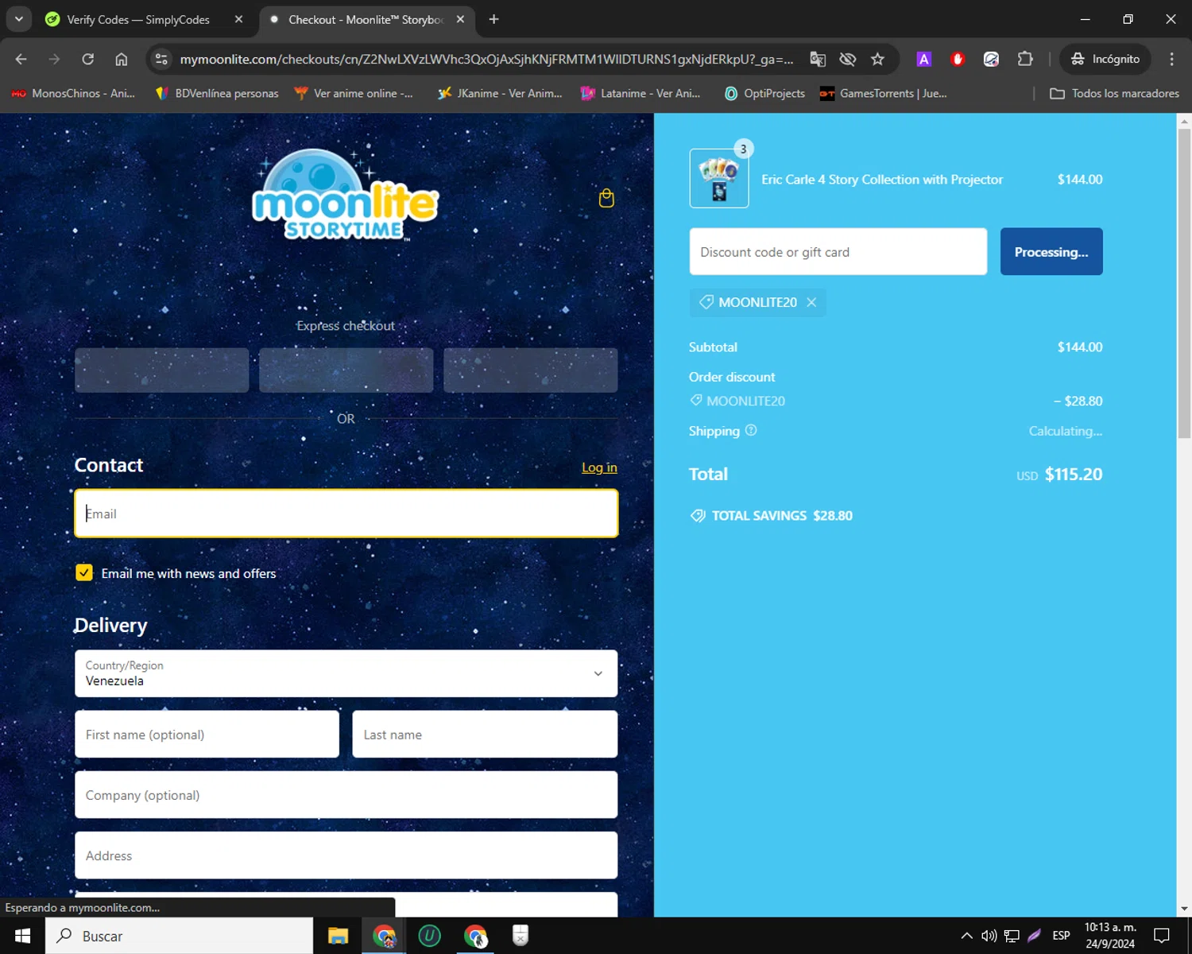This screenshot has height=954, width=1192.
Task: Open the purple A extension icon
Action: 923,59
